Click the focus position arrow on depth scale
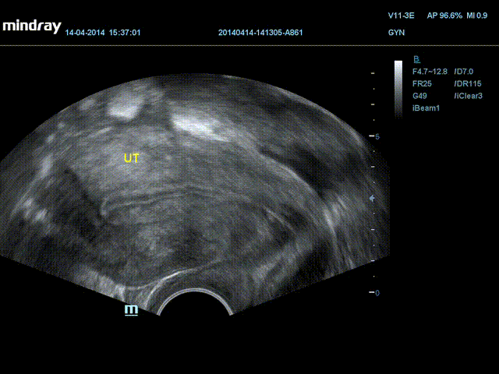The image size is (499, 374). pos(372,198)
